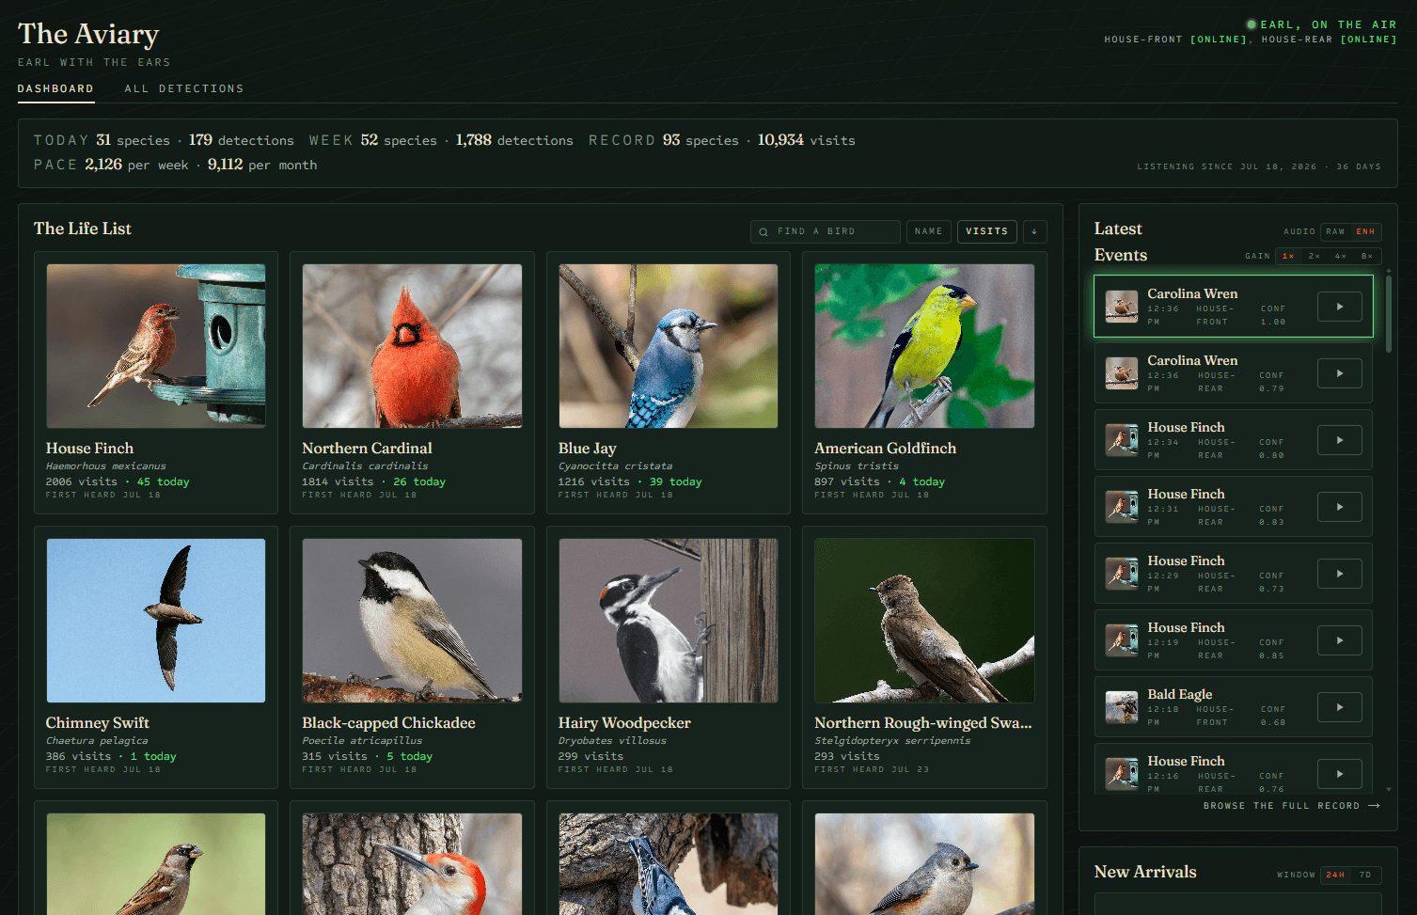Click the House Finch 12:16 event thumbnail

click(1121, 774)
